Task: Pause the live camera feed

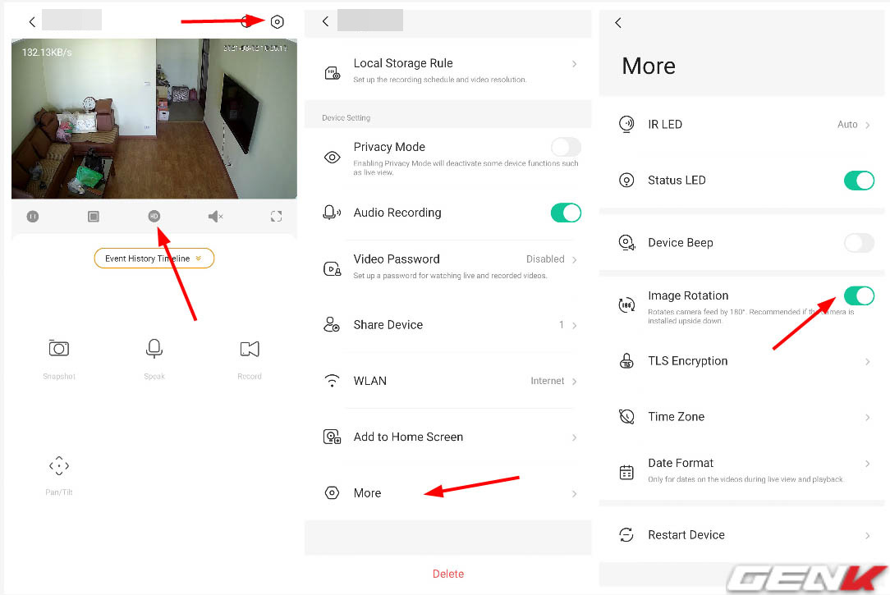Action: (33, 217)
